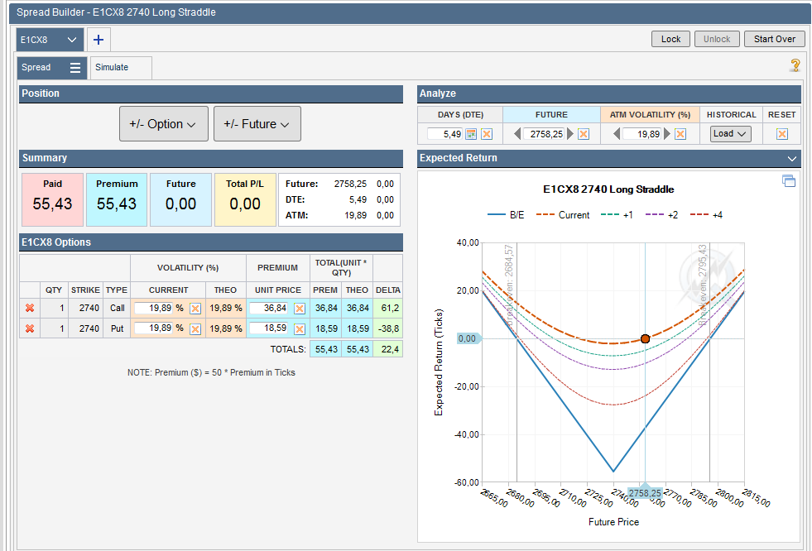Open the Spread tab hamburger menu

(x=75, y=67)
